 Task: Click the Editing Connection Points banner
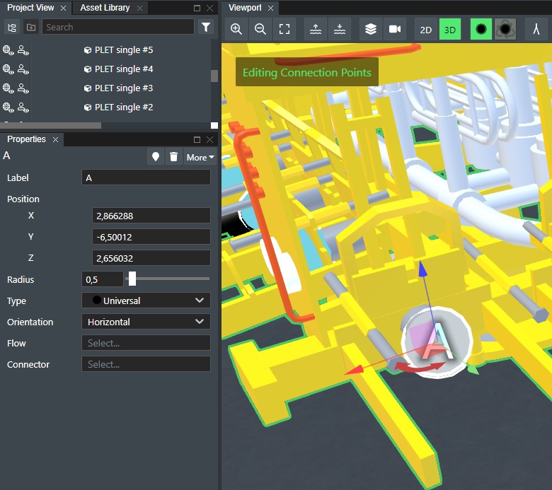tap(307, 72)
